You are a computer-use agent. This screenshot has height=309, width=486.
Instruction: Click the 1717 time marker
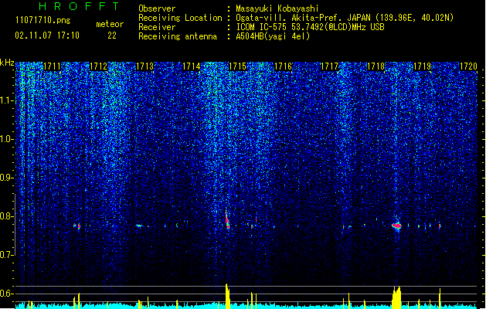tap(329, 66)
